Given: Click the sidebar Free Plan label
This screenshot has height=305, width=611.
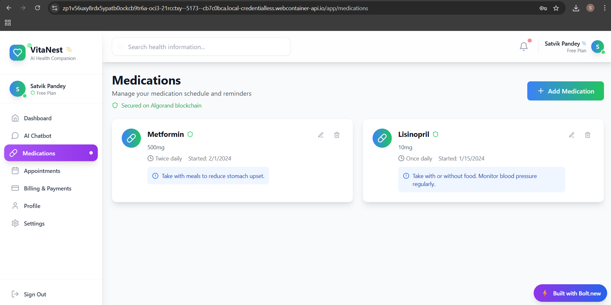Looking at the screenshot, I should 46,93.
